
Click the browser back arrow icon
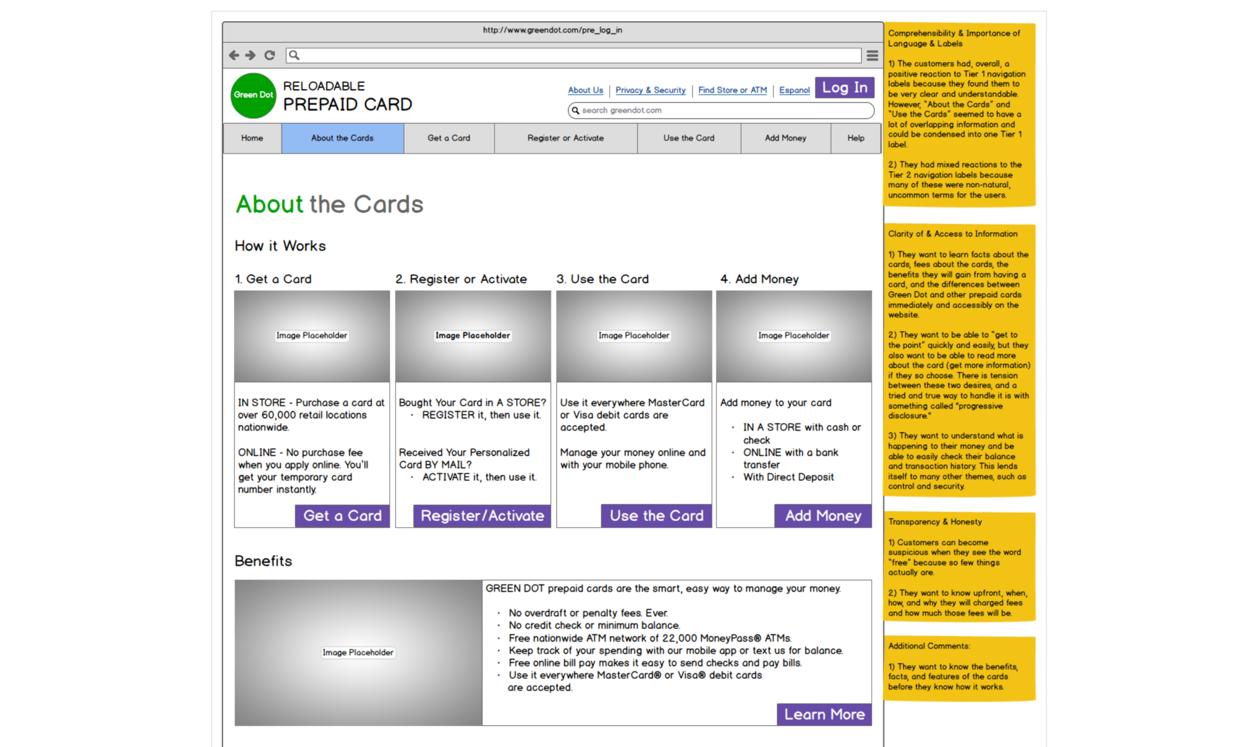click(234, 55)
